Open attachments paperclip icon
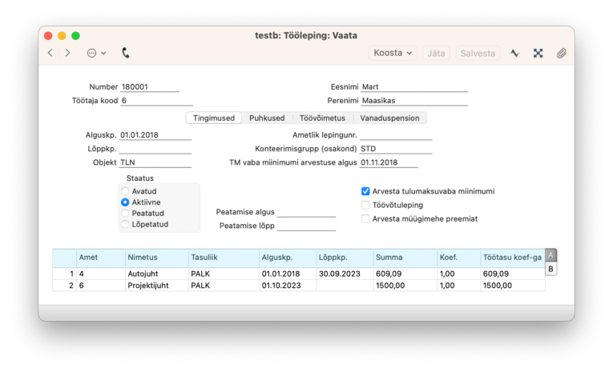 point(562,53)
